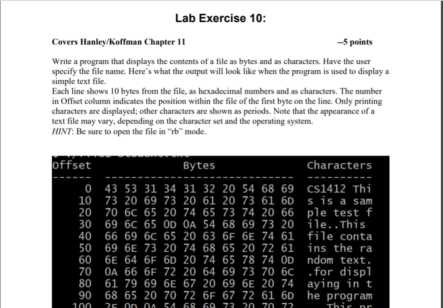443x308 pixels.
Task: Click the characters cell "s is a sam"
Action: point(340,201)
